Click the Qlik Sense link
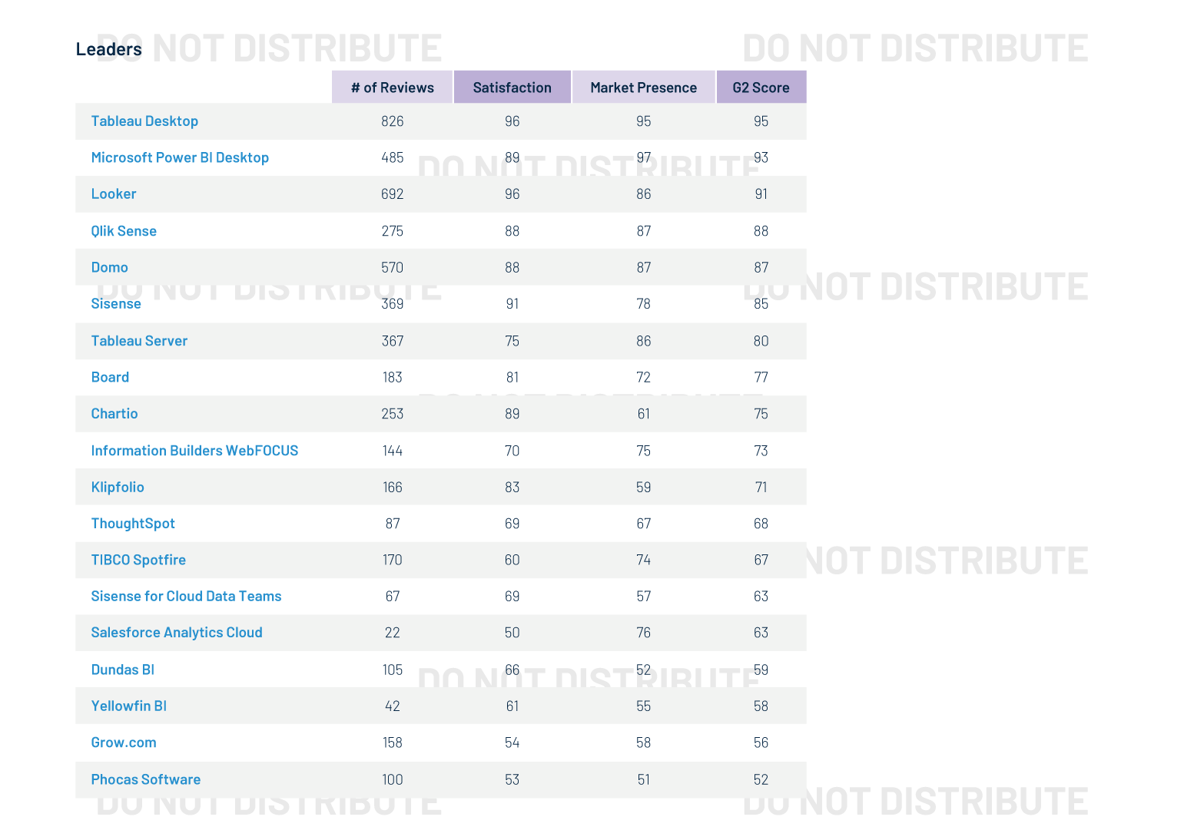 pyautogui.click(x=124, y=230)
